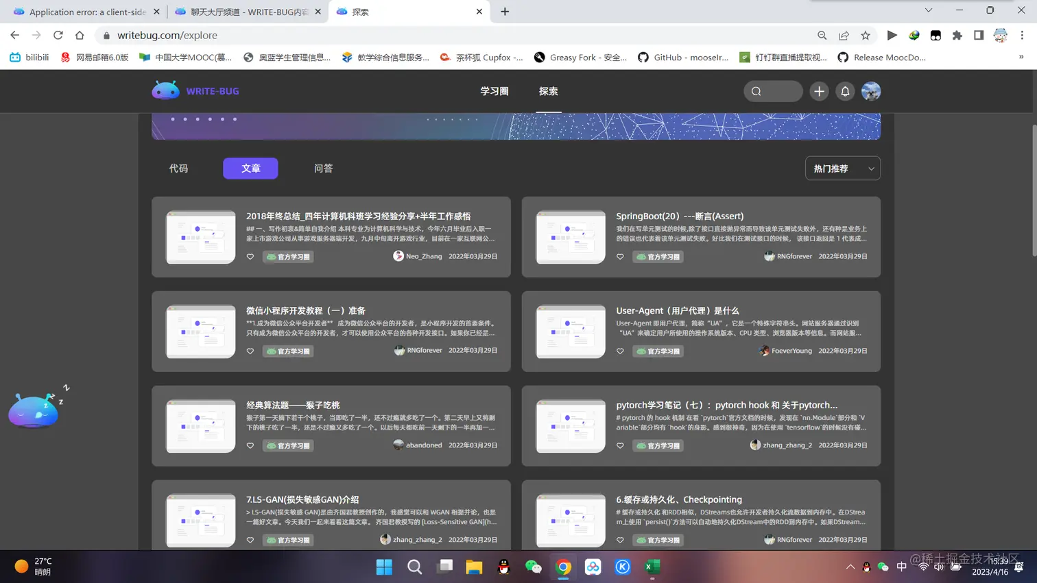This screenshot has height=583, width=1037.
Task: Click the address bar URL
Action: (167, 35)
